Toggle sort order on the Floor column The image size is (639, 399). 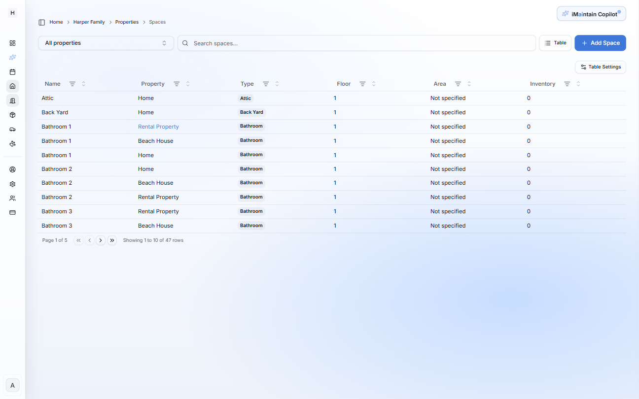pos(374,84)
